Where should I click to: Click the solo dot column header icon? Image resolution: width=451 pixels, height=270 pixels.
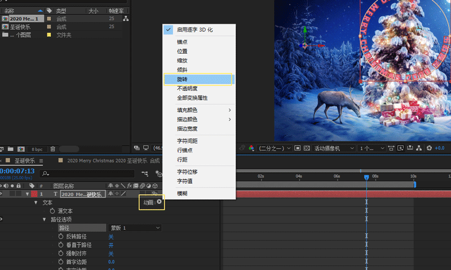click(x=12, y=186)
